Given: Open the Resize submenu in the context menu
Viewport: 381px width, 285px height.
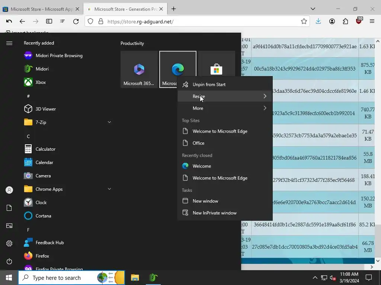Looking at the screenshot, I should pyautogui.click(x=225, y=96).
